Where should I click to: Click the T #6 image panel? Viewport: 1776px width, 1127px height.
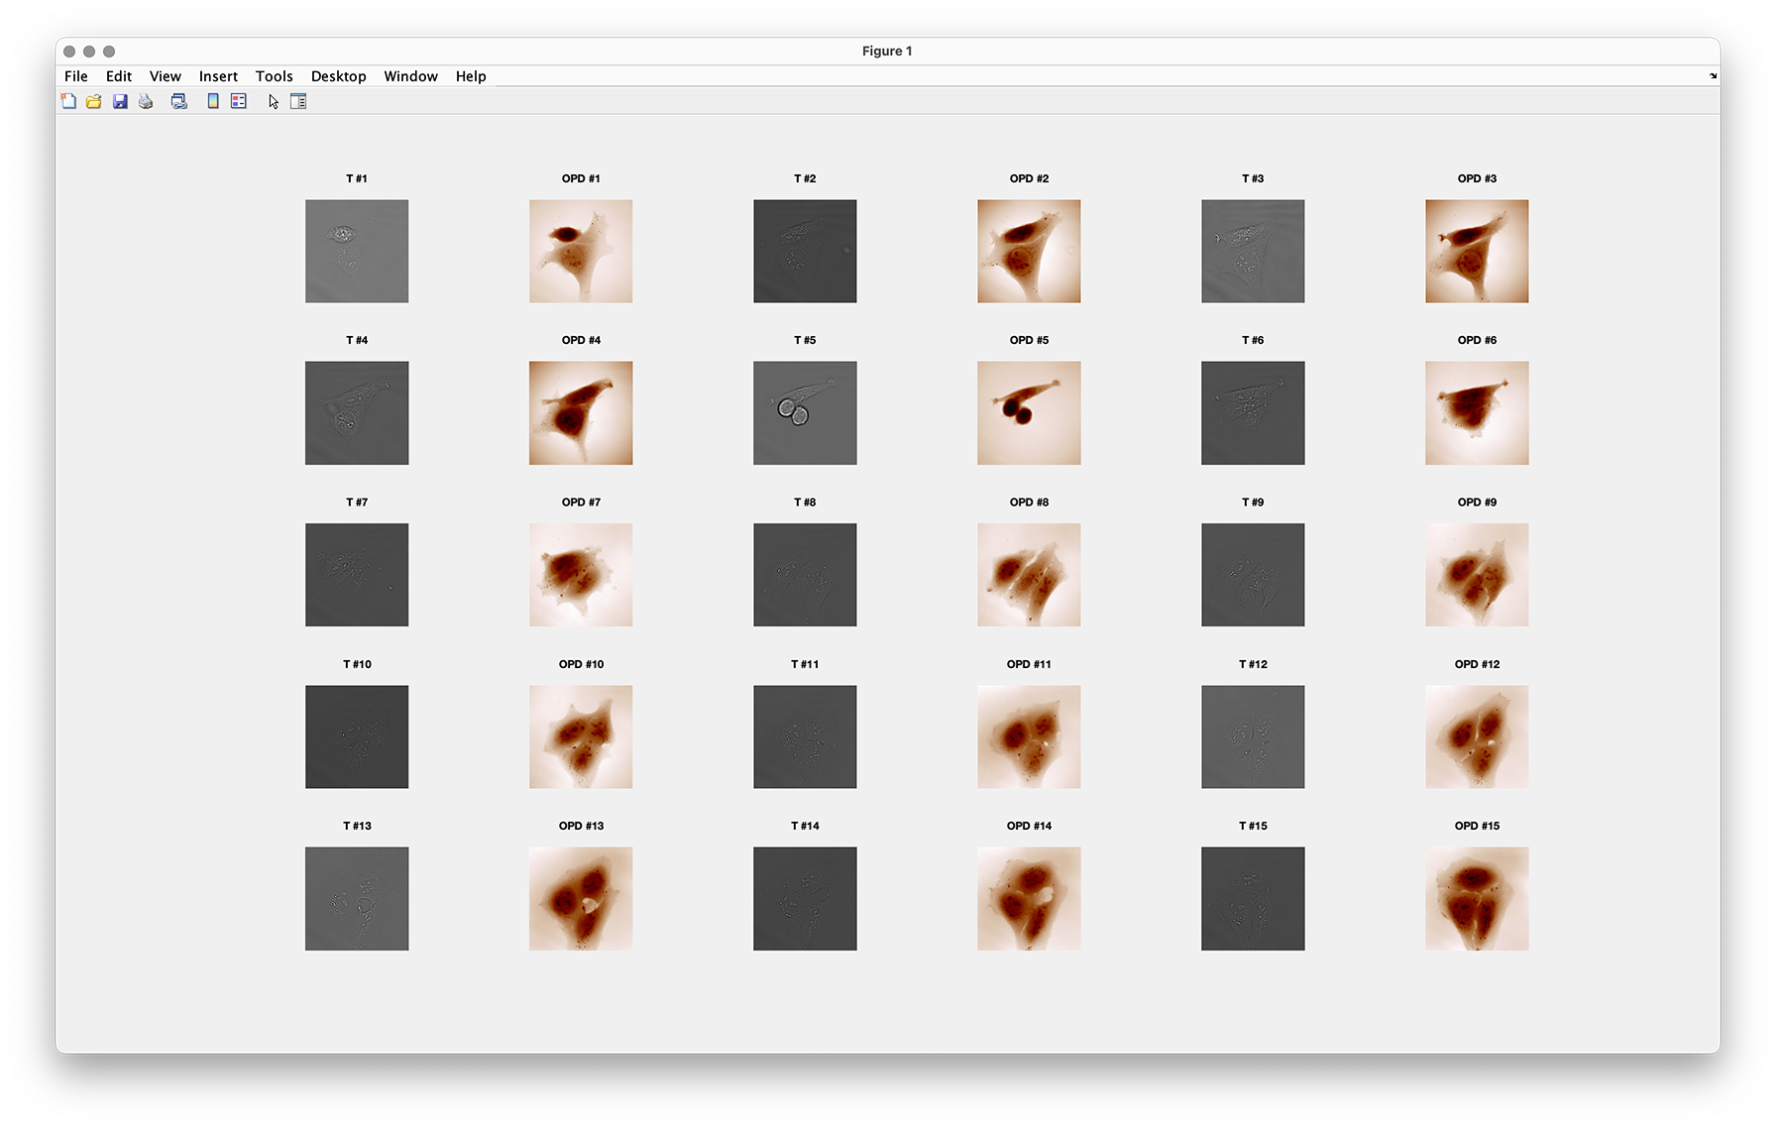[x=1253, y=412]
